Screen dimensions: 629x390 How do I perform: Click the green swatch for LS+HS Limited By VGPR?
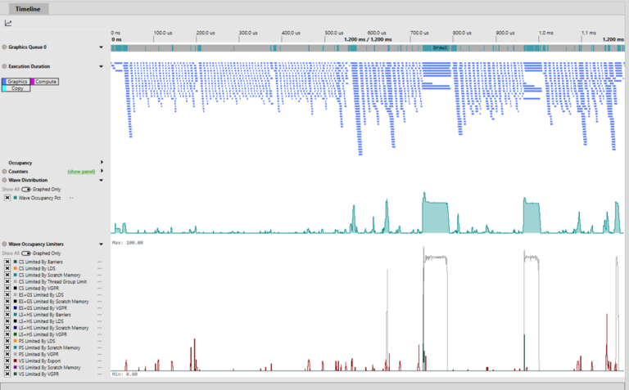pyautogui.click(x=16, y=334)
